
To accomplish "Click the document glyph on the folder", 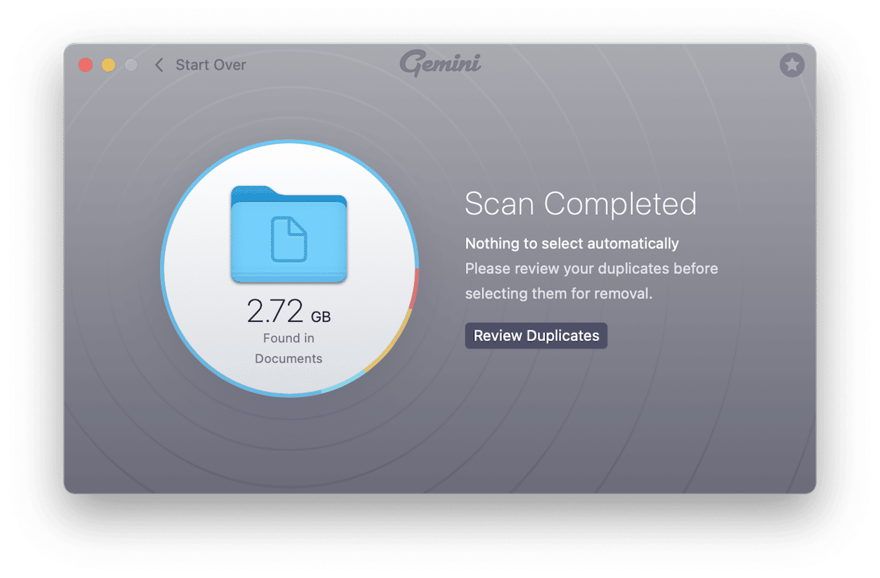I will click(x=289, y=239).
